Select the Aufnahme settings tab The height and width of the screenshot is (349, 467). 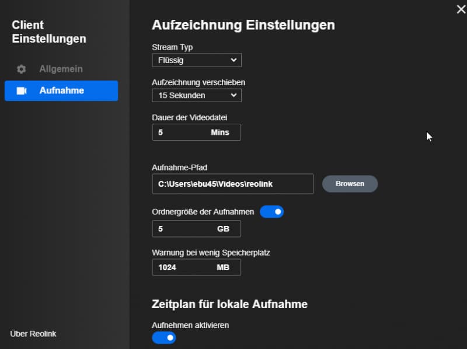61,91
